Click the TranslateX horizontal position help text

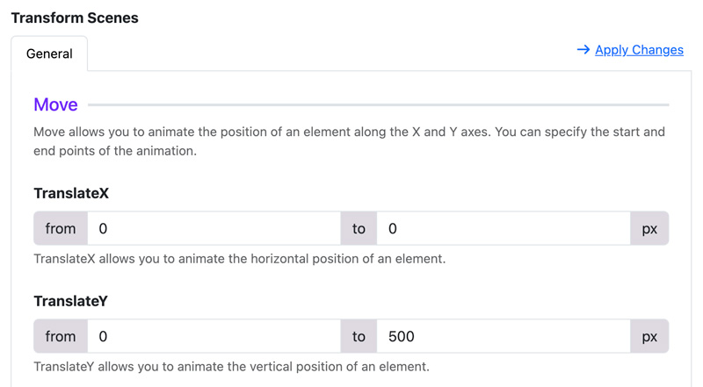pyautogui.click(x=240, y=259)
